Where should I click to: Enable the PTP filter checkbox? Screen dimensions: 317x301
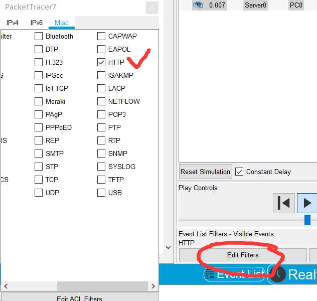tap(101, 127)
